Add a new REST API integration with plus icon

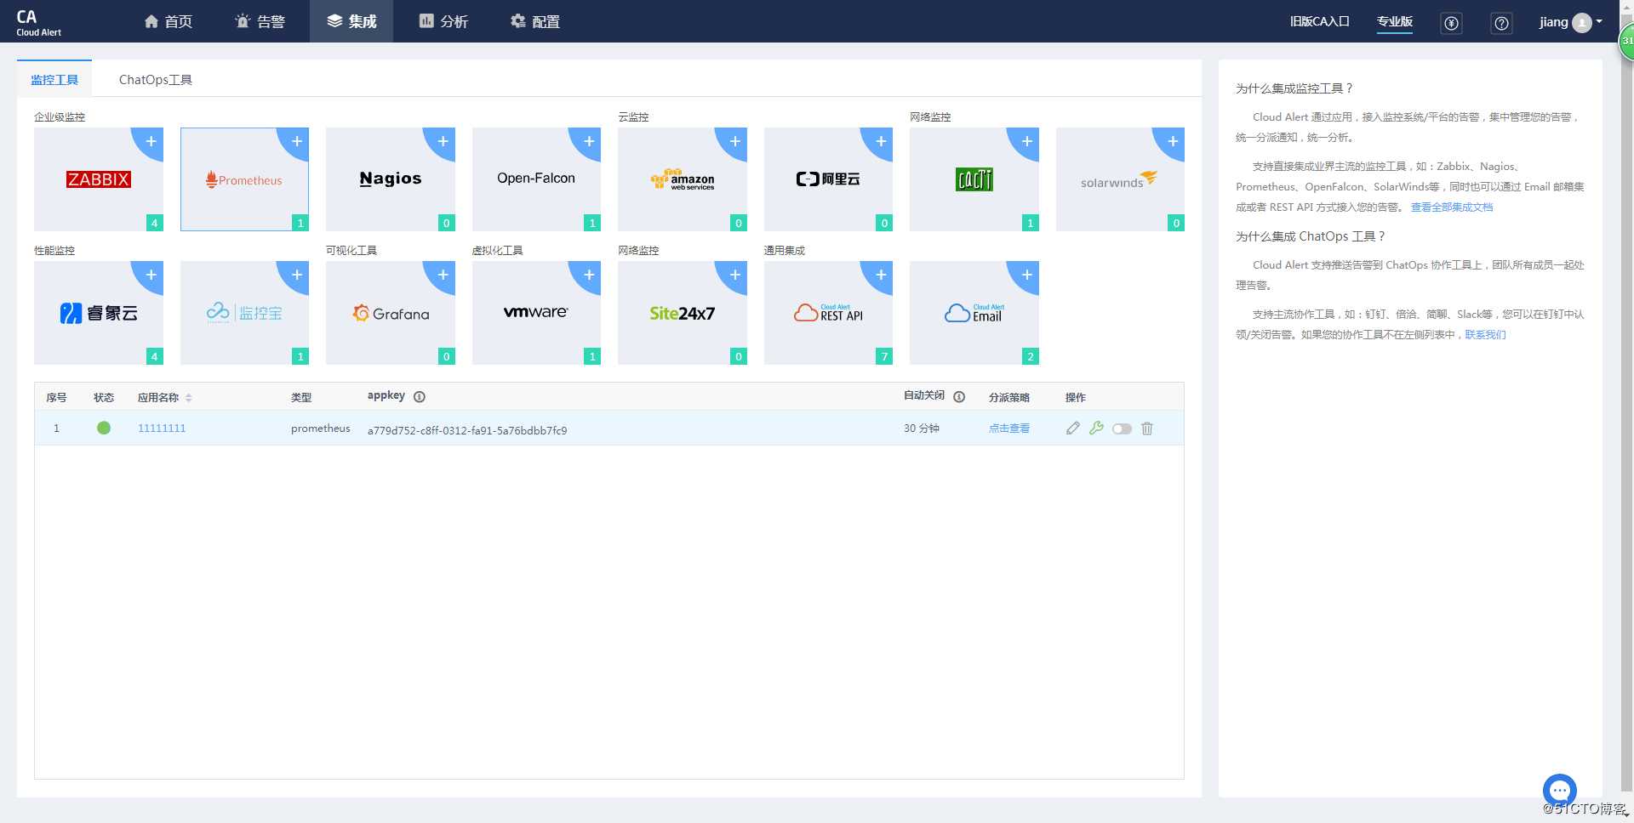[881, 275]
